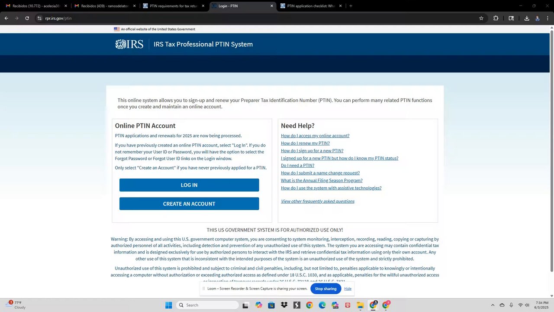
Task: Open 'How do I submit a name change request?'
Action: pyautogui.click(x=320, y=173)
